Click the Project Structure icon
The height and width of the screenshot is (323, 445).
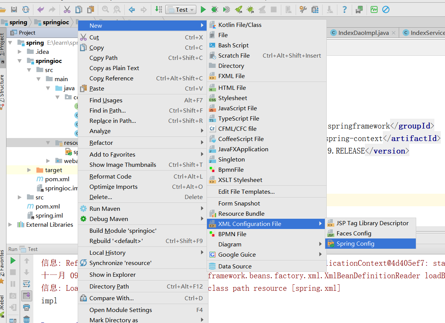(315, 9)
